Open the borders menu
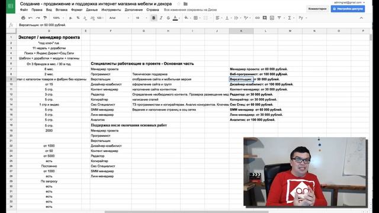 pos(196,18)
